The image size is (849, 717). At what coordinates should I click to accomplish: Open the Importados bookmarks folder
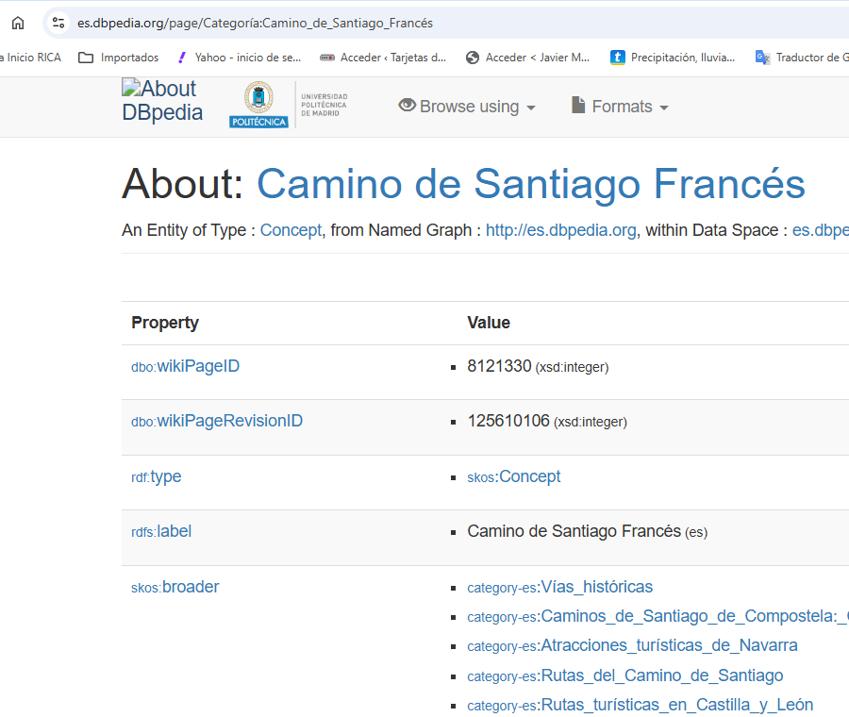119,58
